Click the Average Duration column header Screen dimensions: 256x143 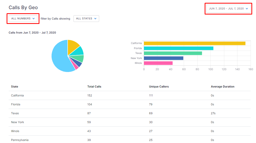(222, 87)
